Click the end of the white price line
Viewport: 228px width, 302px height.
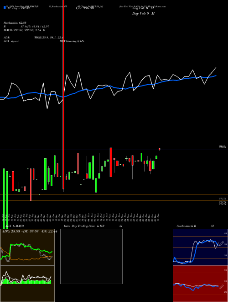[216, 67]
